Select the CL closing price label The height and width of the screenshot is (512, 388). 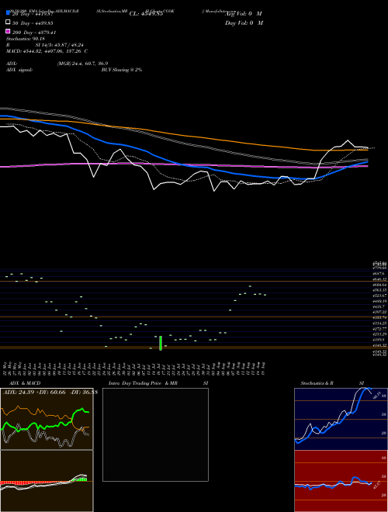(146, 14)
